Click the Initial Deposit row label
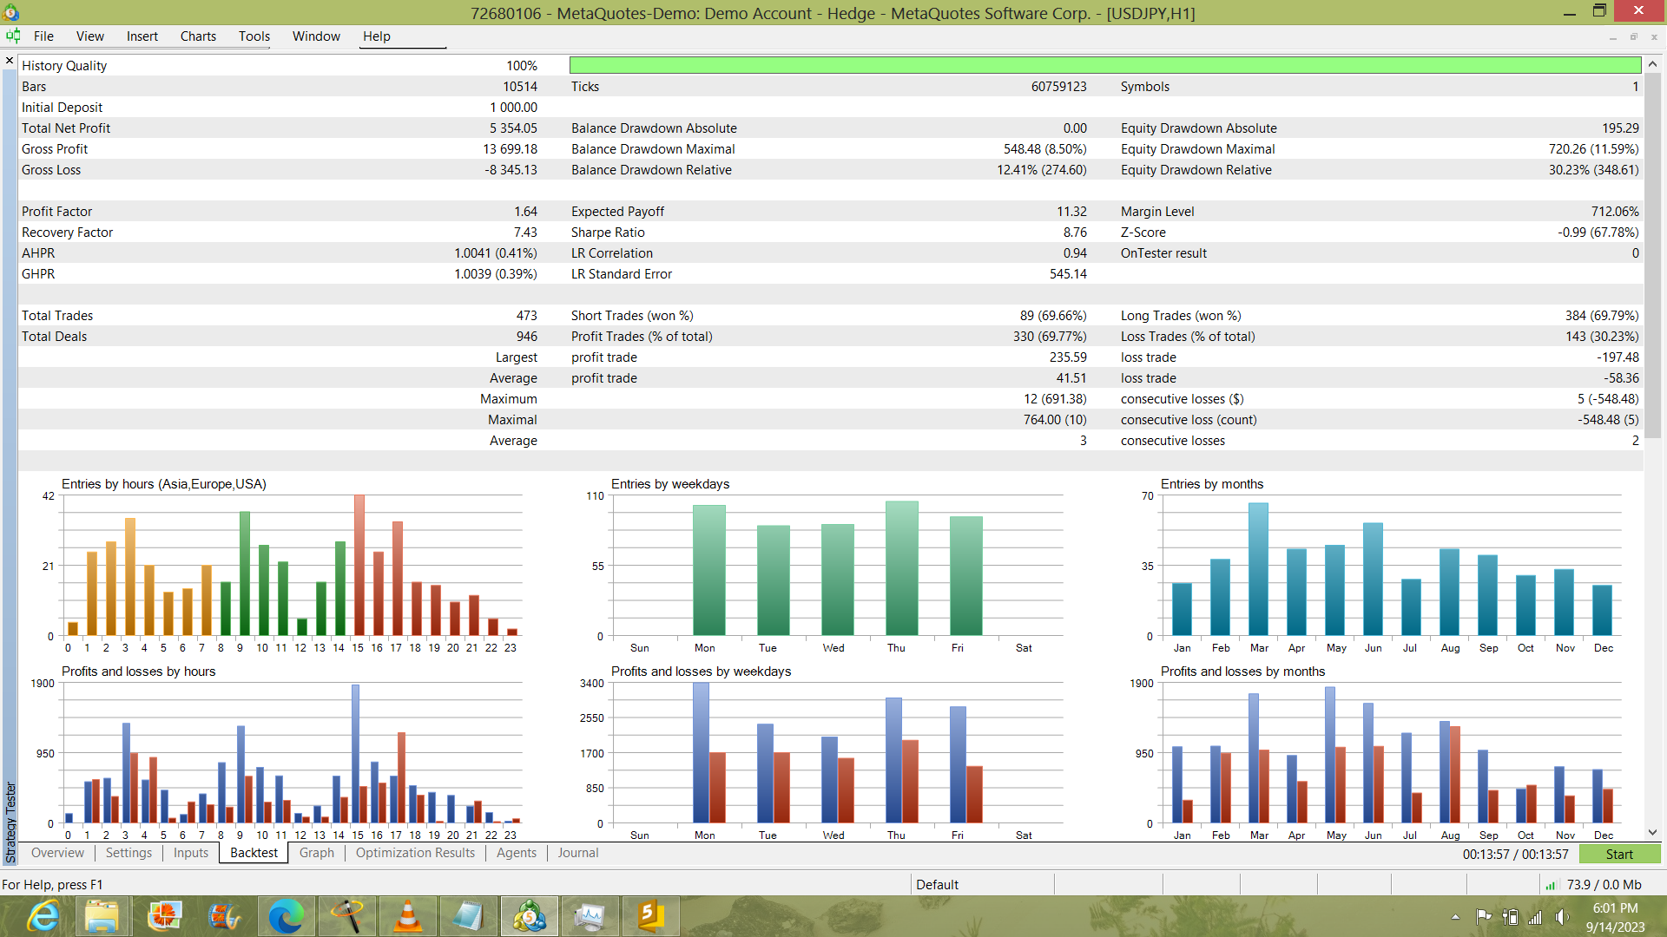The width and height of the screenshot is (1667, 937). click(62, 107)
